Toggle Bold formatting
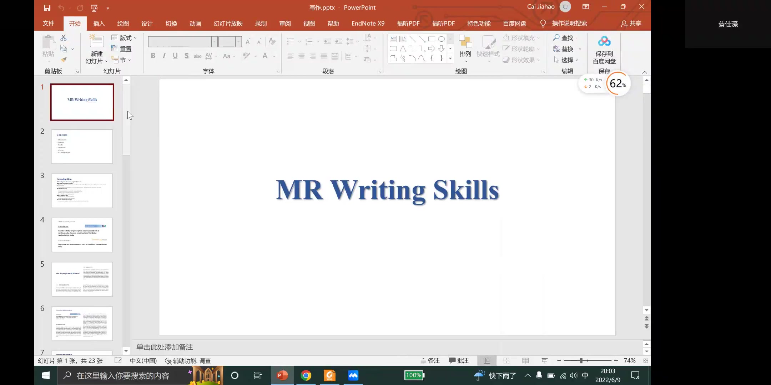 (x=153, y=56)
